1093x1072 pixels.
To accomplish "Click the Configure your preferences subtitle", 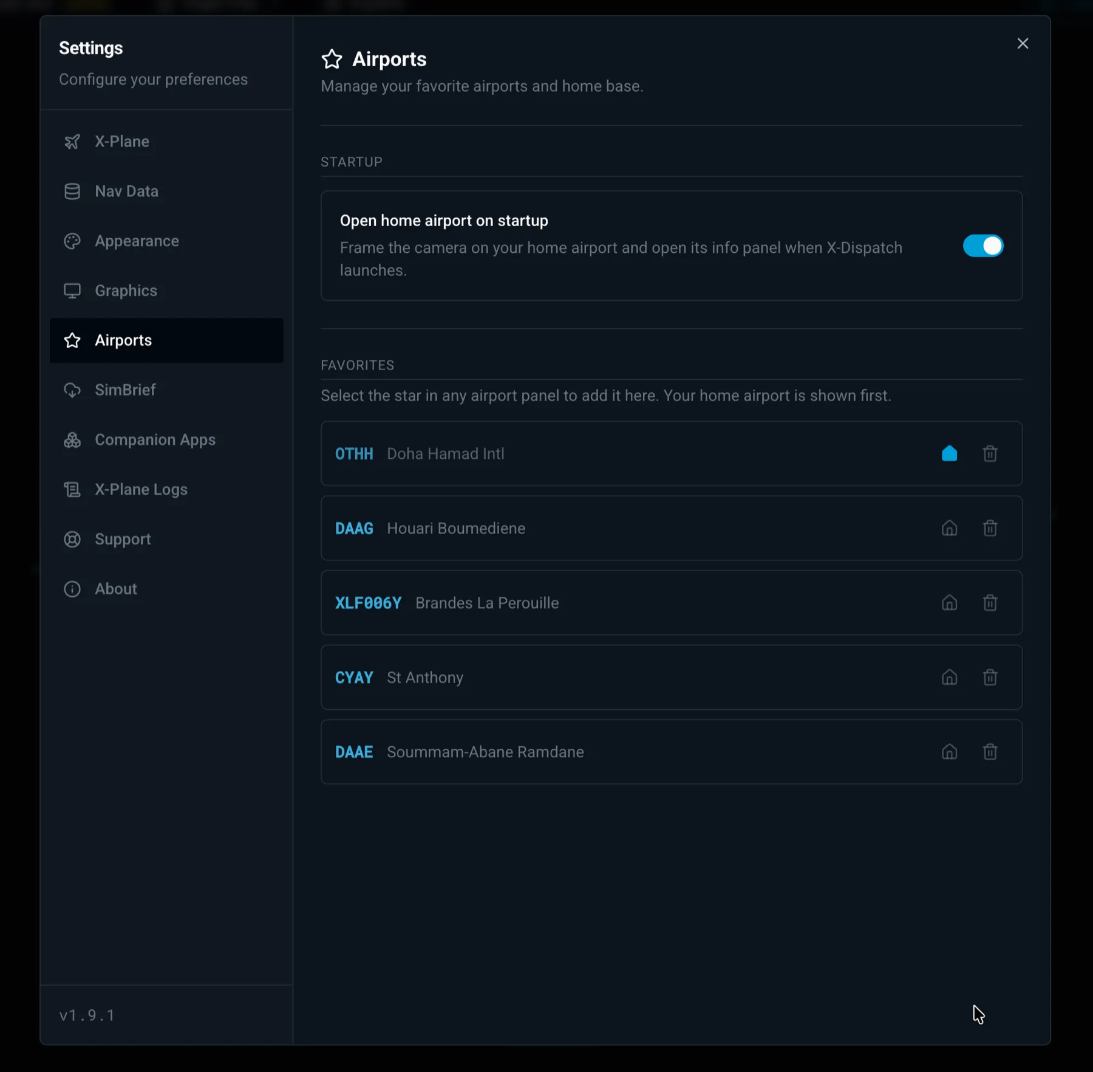I will click(153, 80).
